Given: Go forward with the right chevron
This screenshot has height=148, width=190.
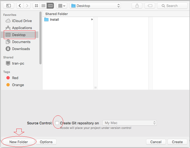Looking at the screenshot, I should (27, 6).
